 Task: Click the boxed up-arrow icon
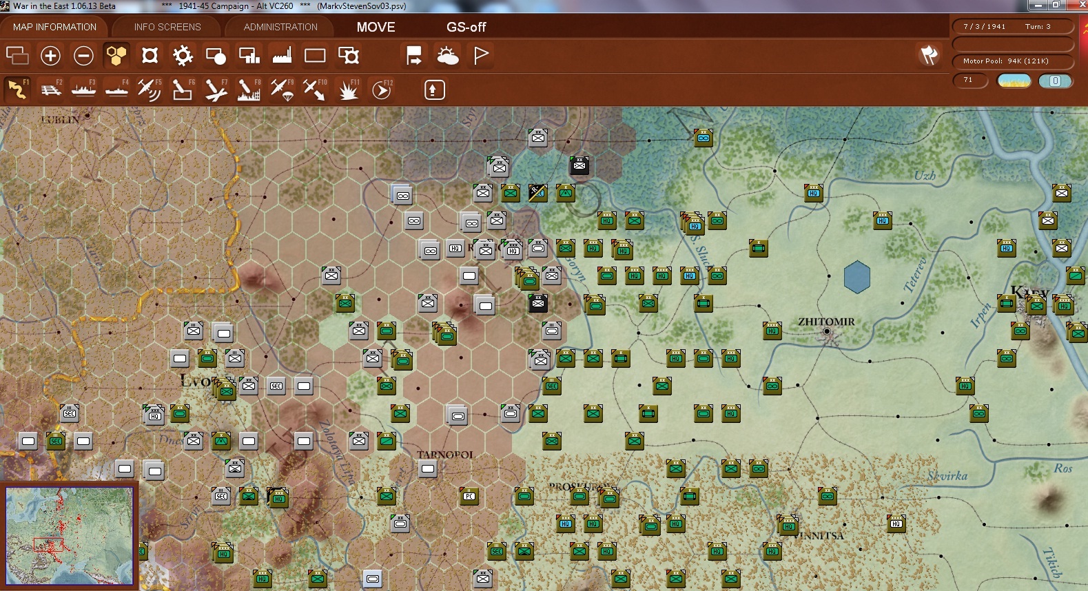(x=434, y=90)
